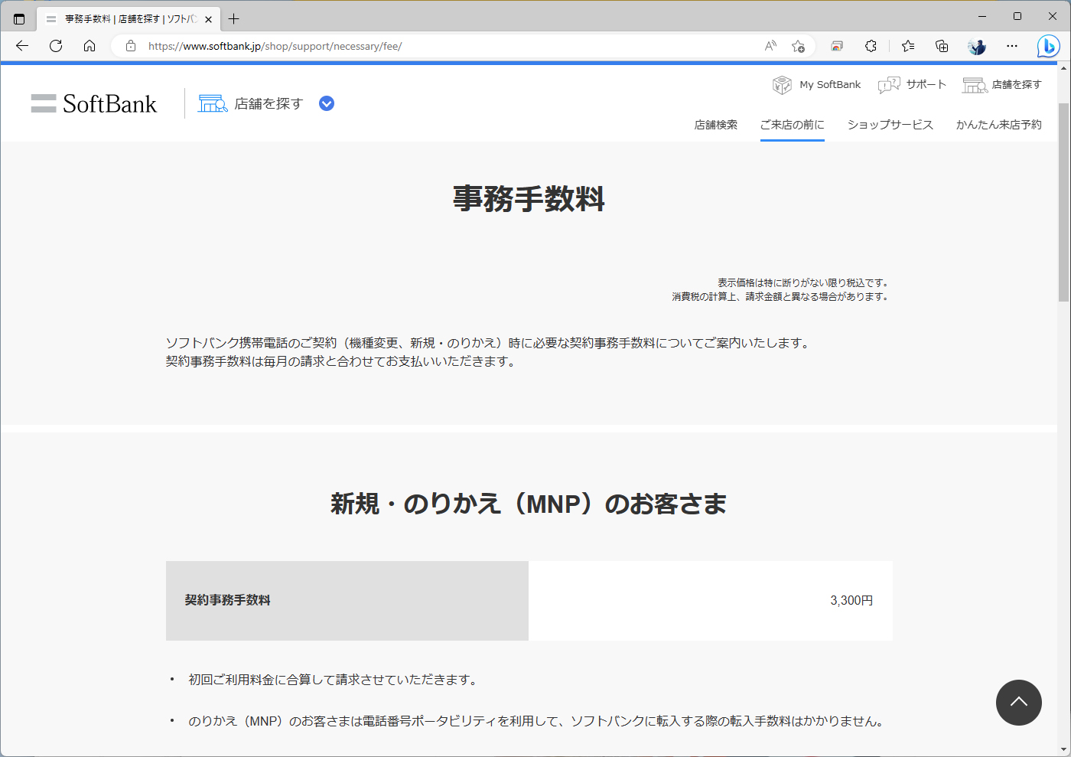Select the 店舗検索 menu item
1071x757 pixels.
point(716,125)
